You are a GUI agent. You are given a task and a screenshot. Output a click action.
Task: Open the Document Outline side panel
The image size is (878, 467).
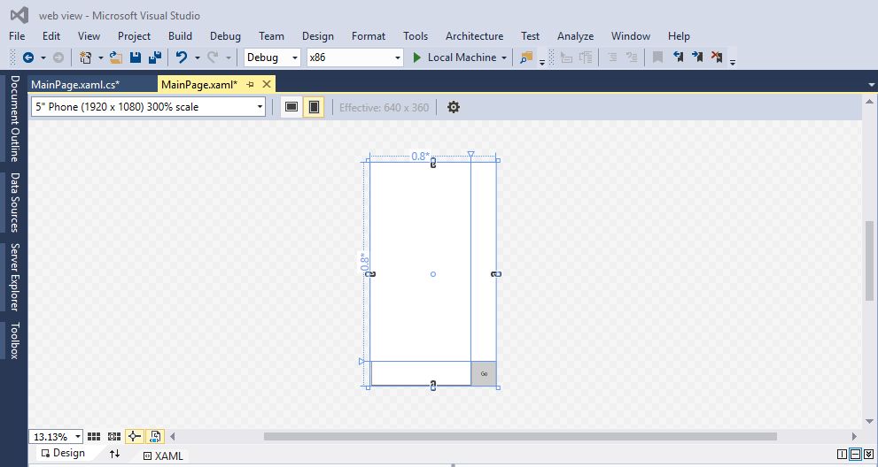14,119
